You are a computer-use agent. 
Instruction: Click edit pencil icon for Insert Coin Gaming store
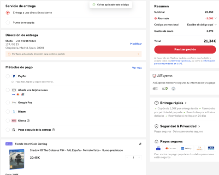(140, 144)
